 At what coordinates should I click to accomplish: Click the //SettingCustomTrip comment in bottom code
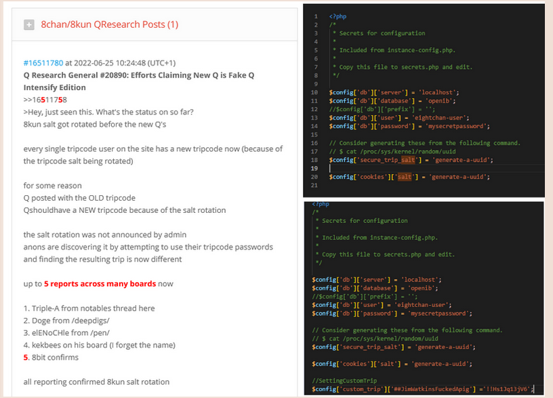(x=344, y=381)
